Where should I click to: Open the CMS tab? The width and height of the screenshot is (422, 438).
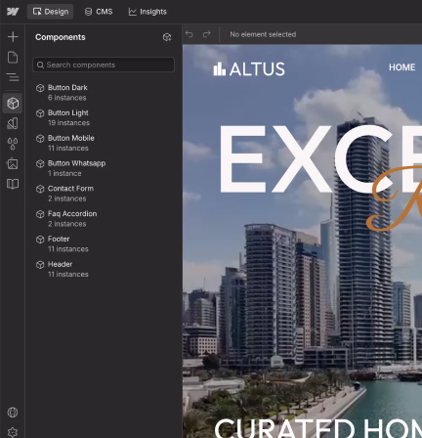click(99, 12)
